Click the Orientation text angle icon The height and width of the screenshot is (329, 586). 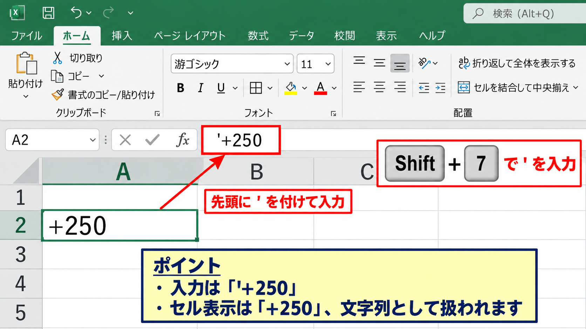click(424, 63)
